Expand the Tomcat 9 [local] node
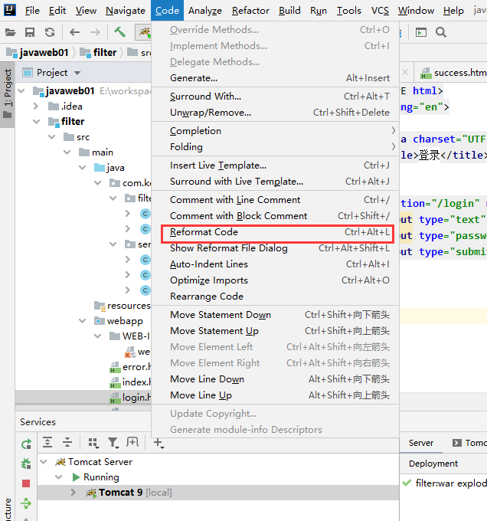The width and height of the screenshot is (487, 521). (74, 493)
